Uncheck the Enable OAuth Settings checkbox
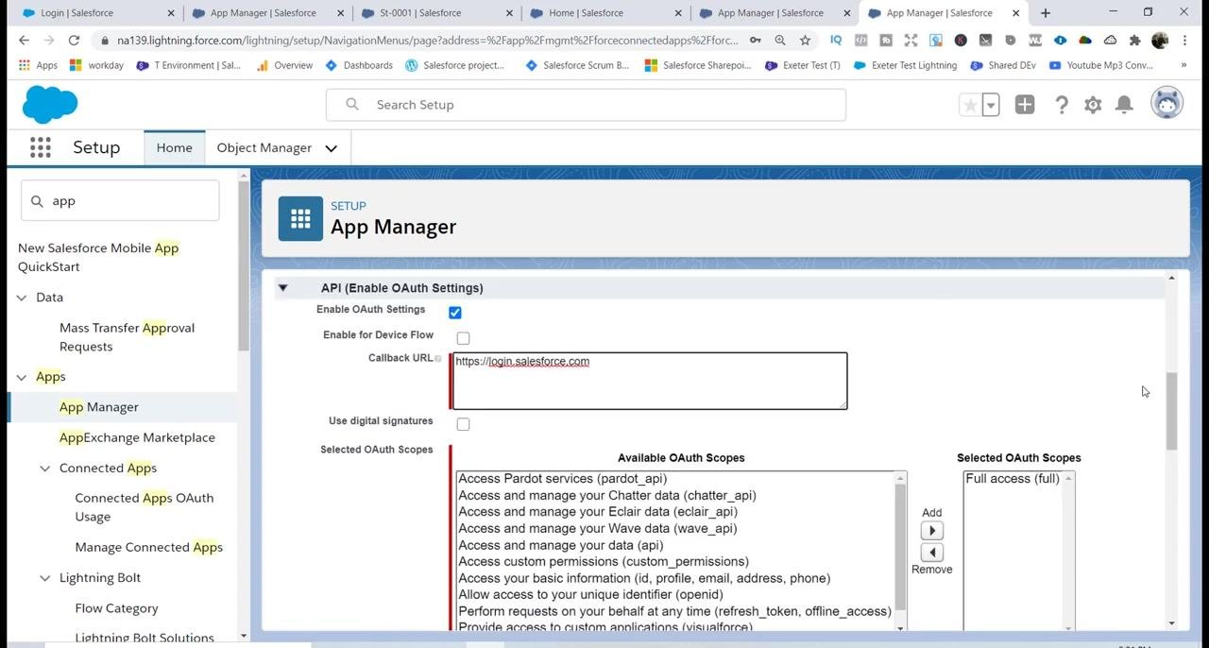This screenshot has height=648, width=1209. point(455,313)
